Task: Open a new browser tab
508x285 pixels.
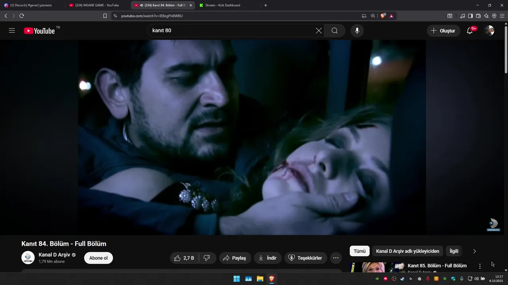Action: pos(266,5)
